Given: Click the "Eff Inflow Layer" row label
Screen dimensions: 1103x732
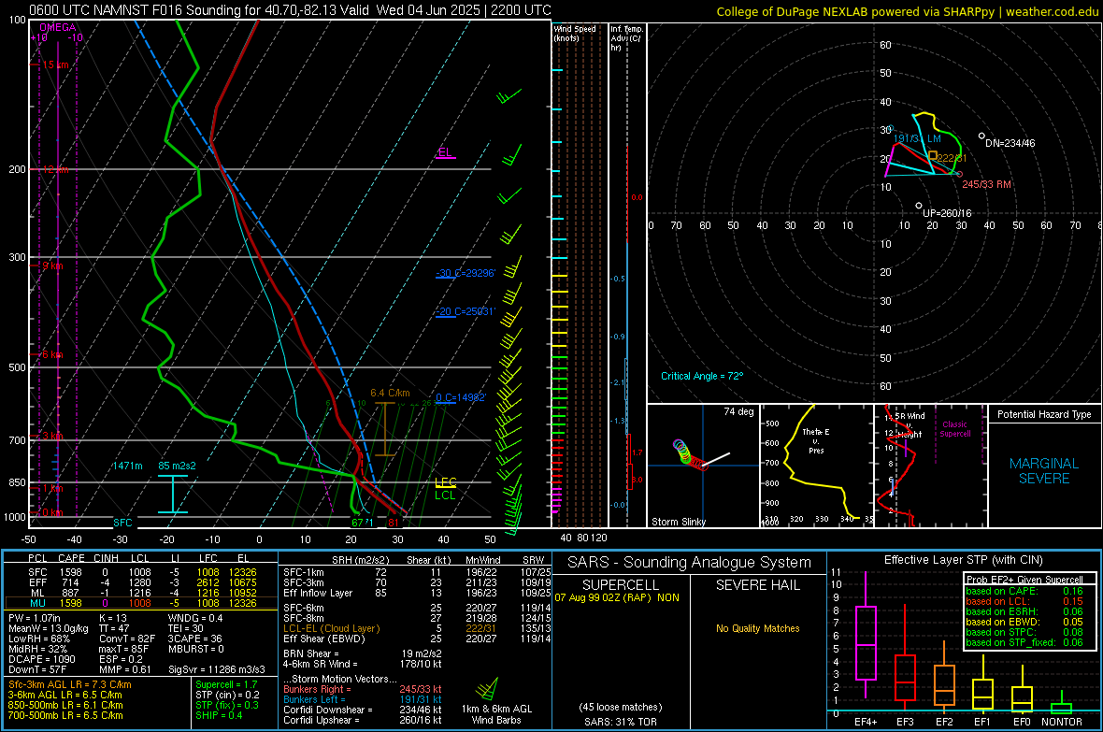Looking at the screenshot, I should [x=317, y=593].
